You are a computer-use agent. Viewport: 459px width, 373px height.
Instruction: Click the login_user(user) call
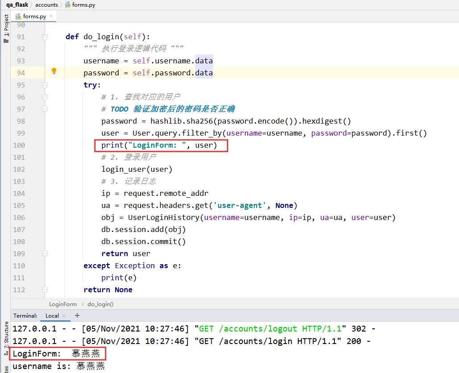tap(137, 170)
